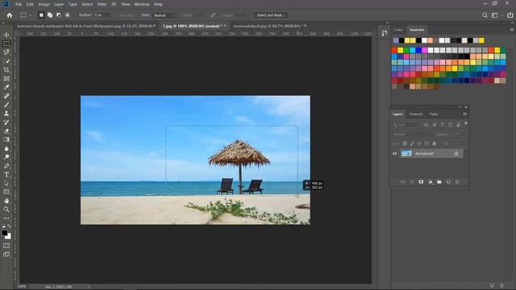Toggle Lock transparent pixels in Layers panel
This screenshot has width=516, height=290.
405,143
